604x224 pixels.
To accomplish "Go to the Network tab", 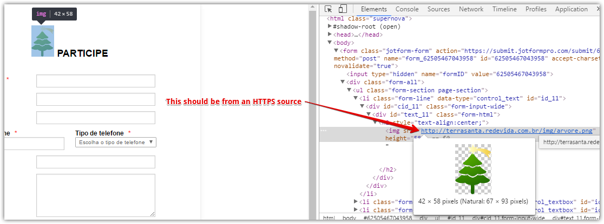I will pos(471,9).
